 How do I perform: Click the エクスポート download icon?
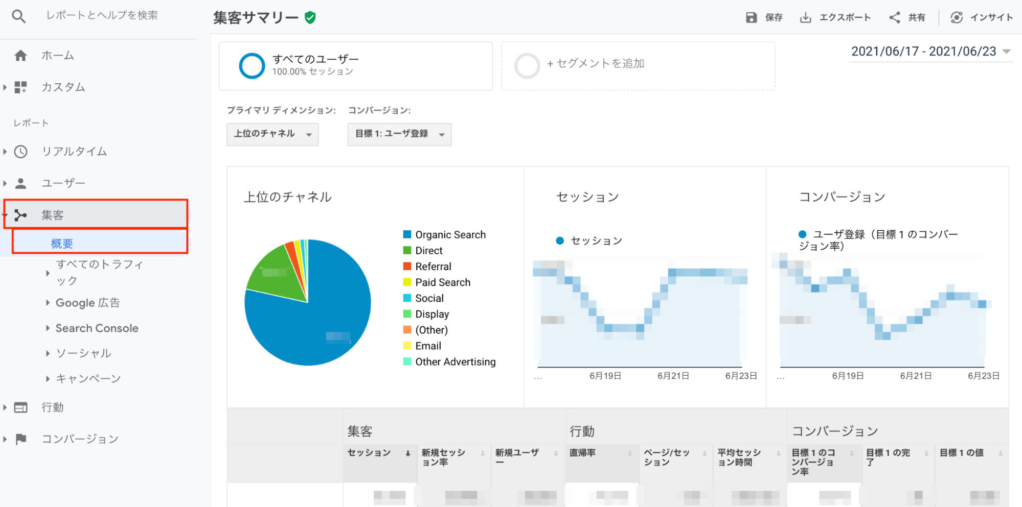click(805, 17)
